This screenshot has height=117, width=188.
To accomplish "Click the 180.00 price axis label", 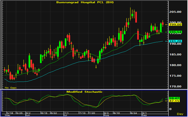I will click(x=175, y=65).
